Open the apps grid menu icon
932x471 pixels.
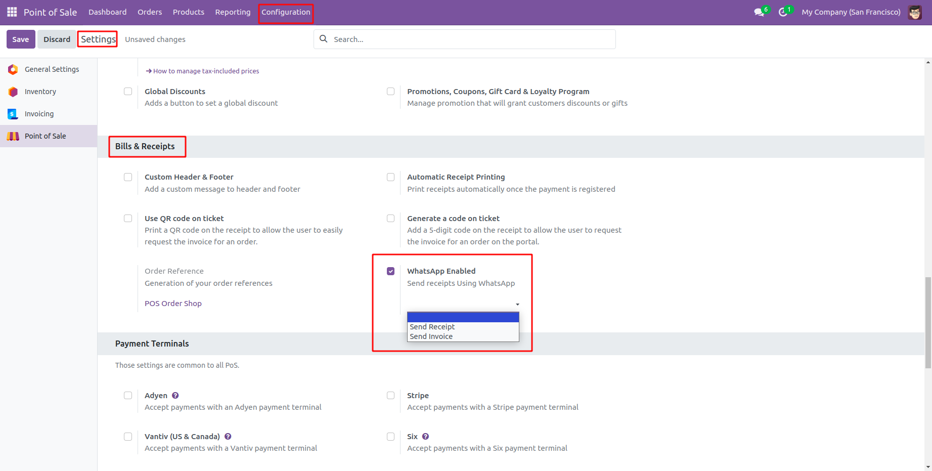click(12, 12)
